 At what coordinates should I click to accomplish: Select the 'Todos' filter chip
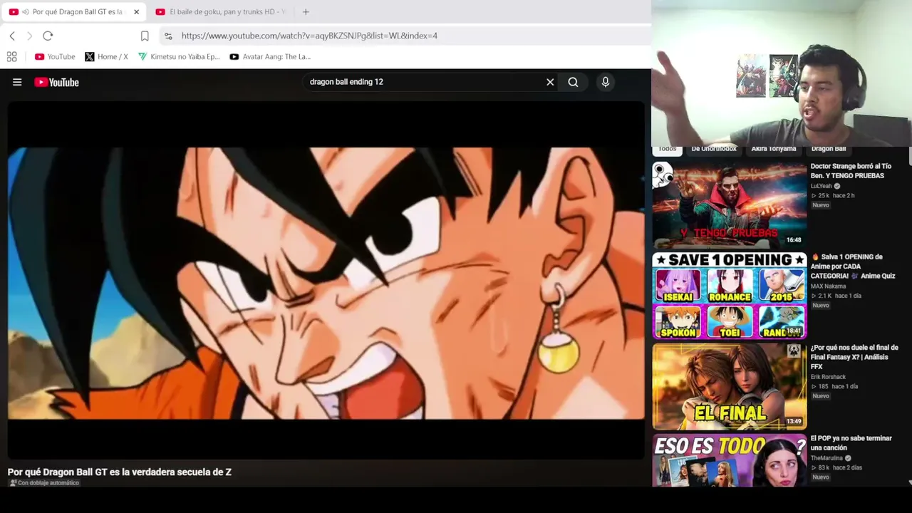(x=667, y=149)
